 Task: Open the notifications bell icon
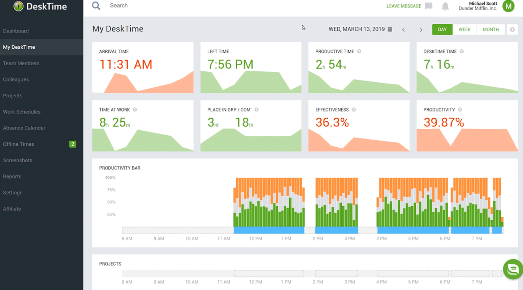coord(445,6)
